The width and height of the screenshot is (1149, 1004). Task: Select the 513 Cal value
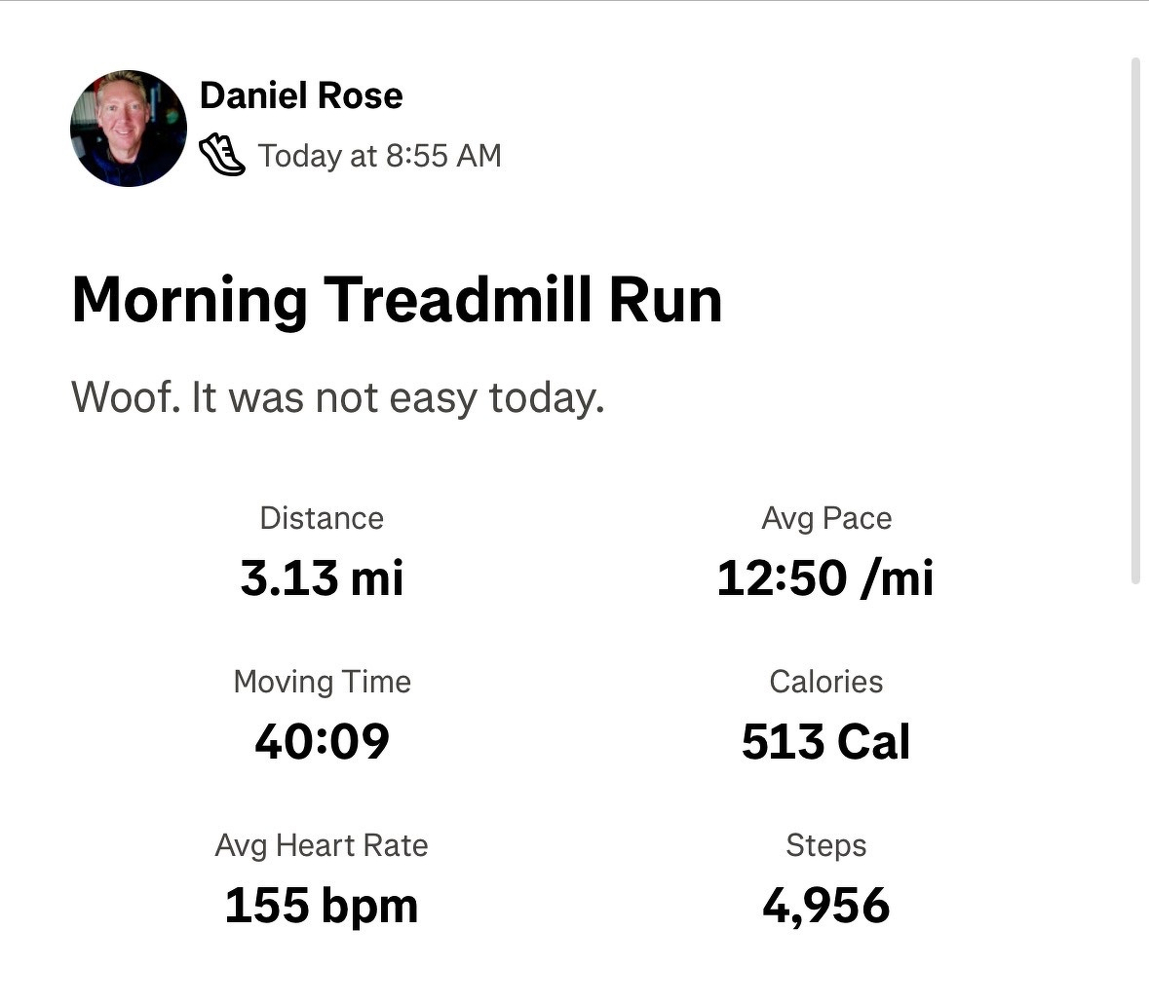[x=826, y=742]
